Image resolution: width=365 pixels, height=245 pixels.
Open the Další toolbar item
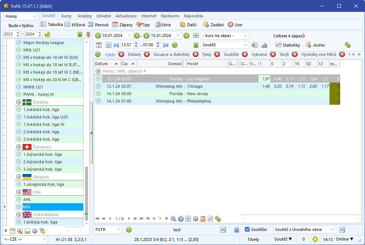(188, 25)
